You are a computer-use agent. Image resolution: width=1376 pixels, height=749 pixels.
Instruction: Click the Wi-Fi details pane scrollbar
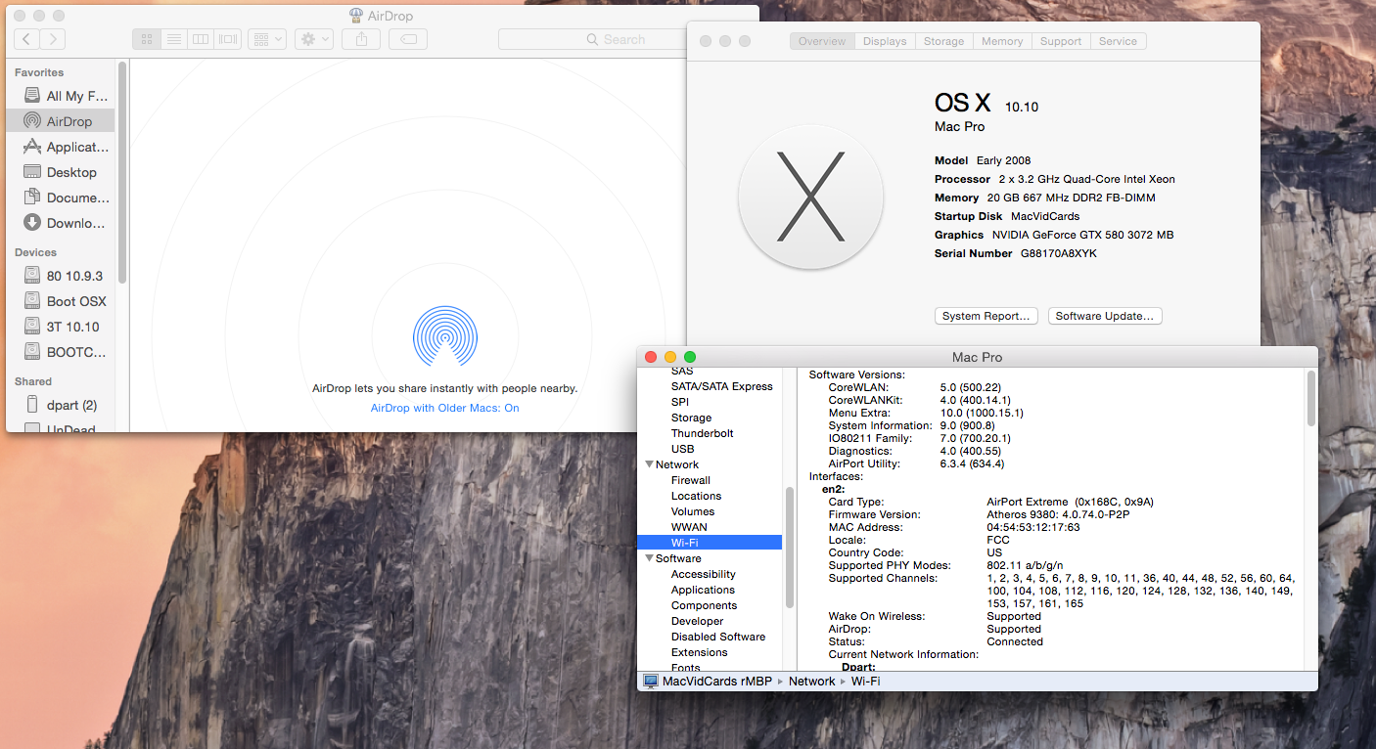tap(1311, 398)
